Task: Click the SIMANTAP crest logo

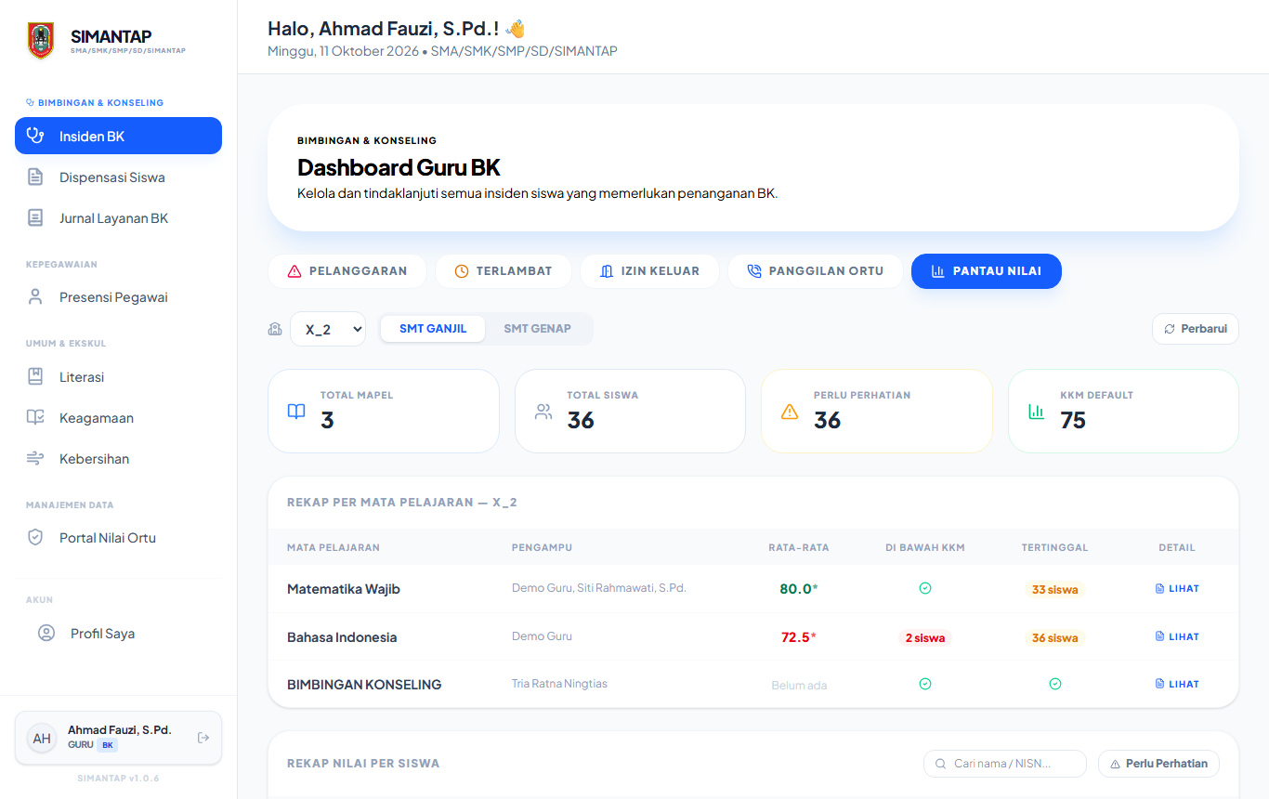Action: (x=41, y=41)
